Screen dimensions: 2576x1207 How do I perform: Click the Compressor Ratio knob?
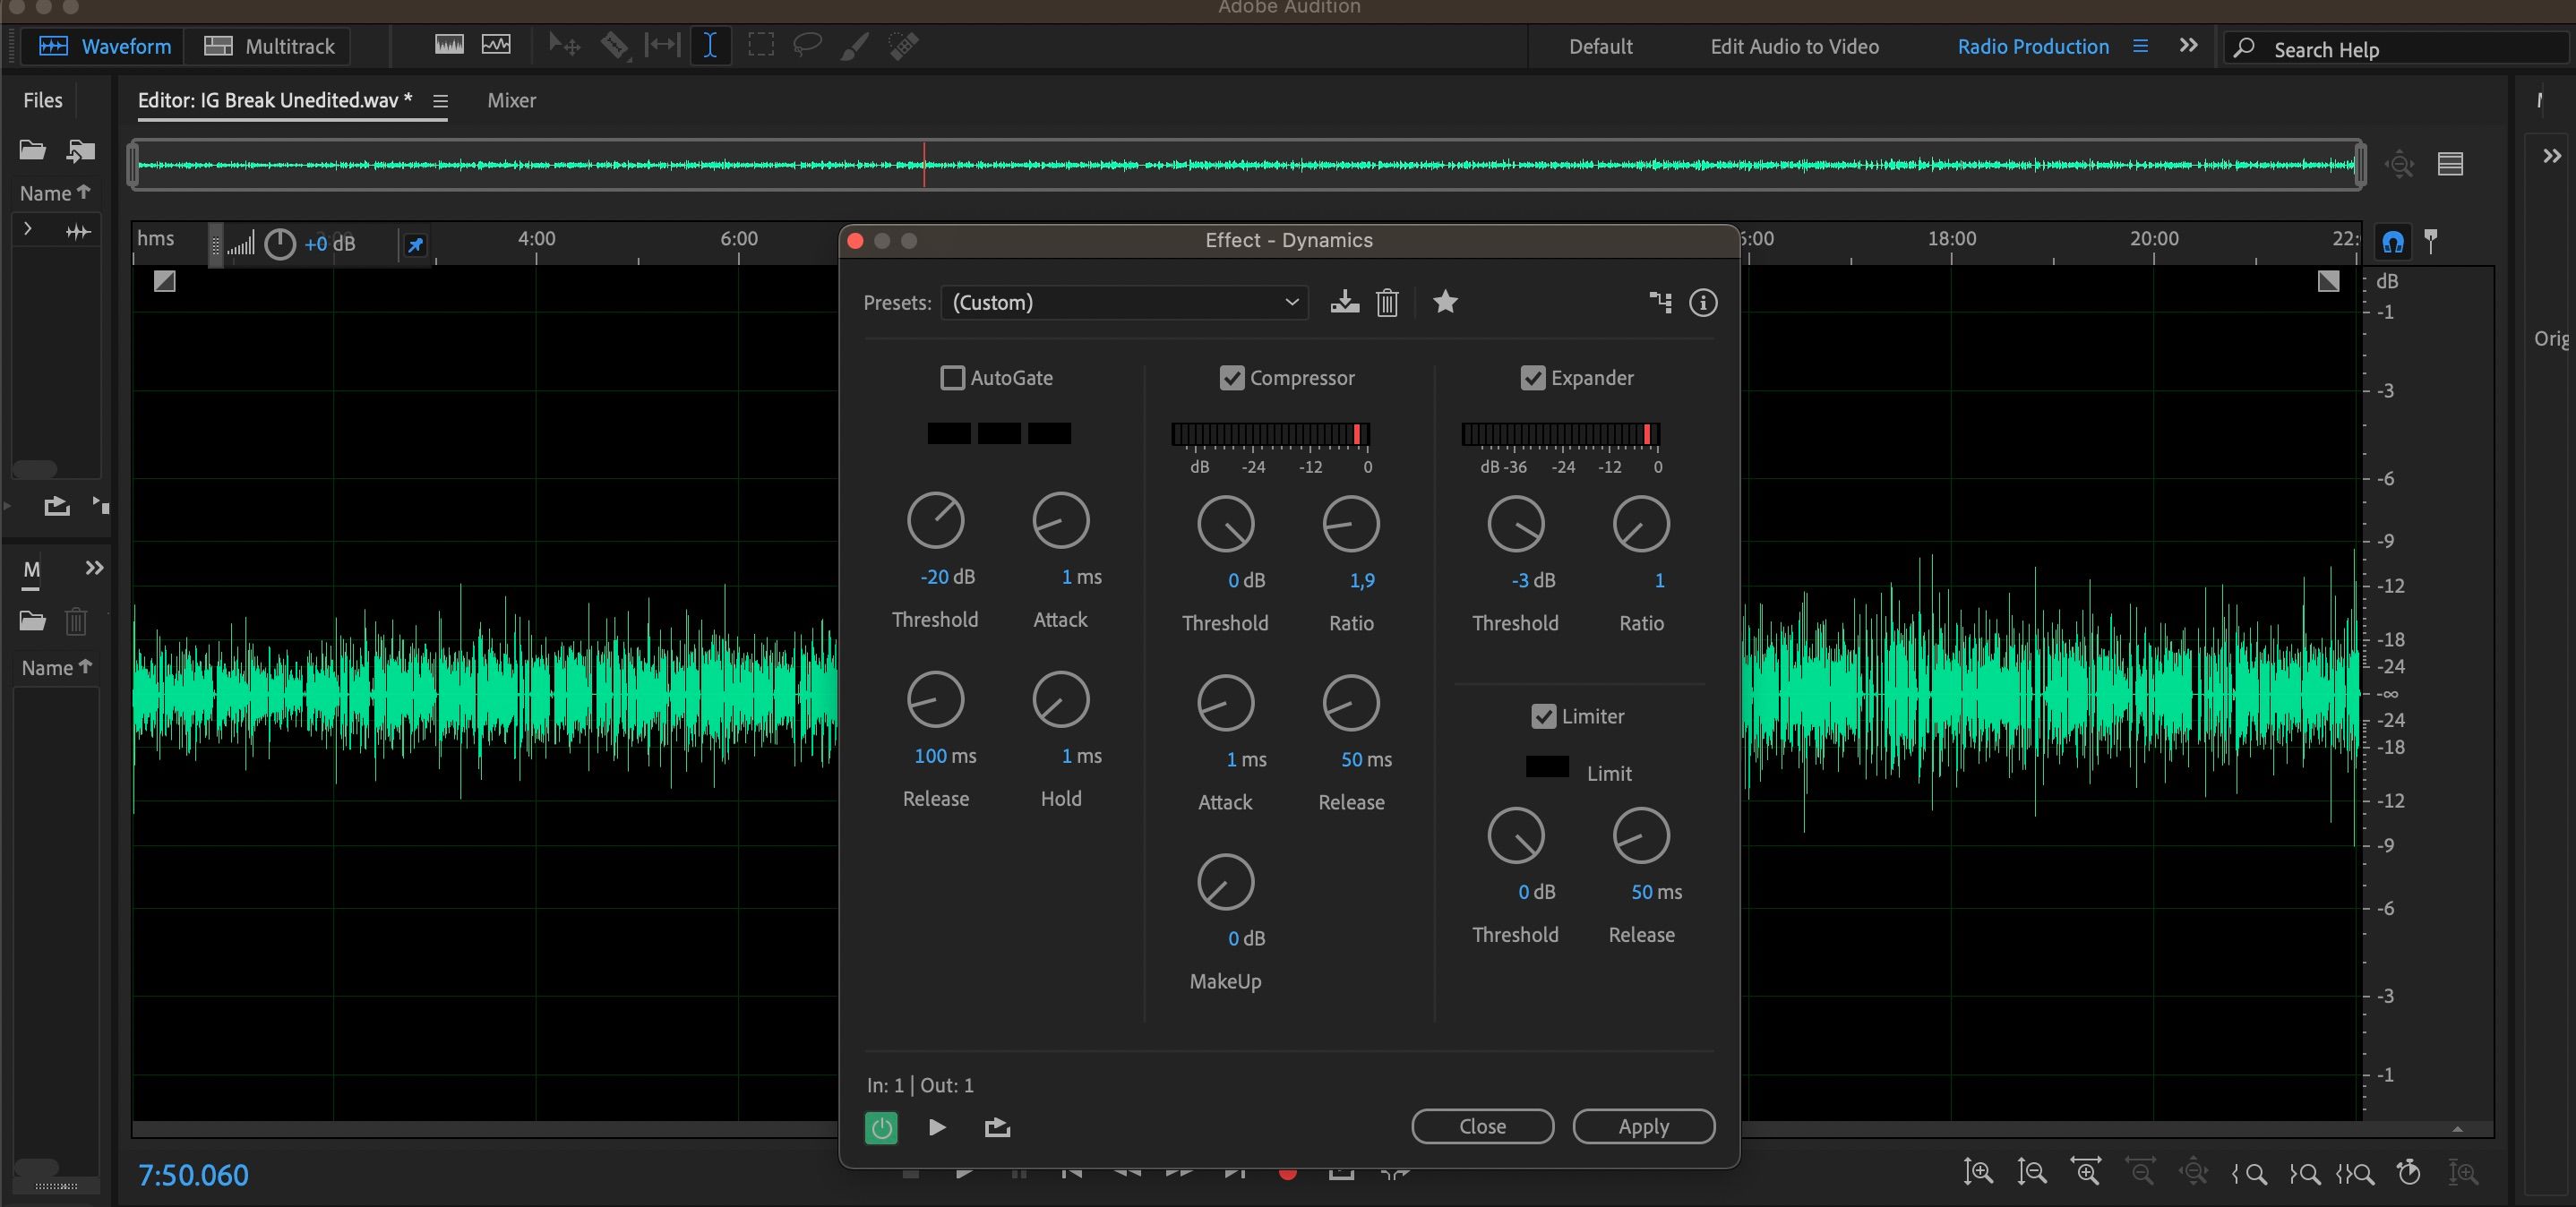click(x=1351, y=524)
